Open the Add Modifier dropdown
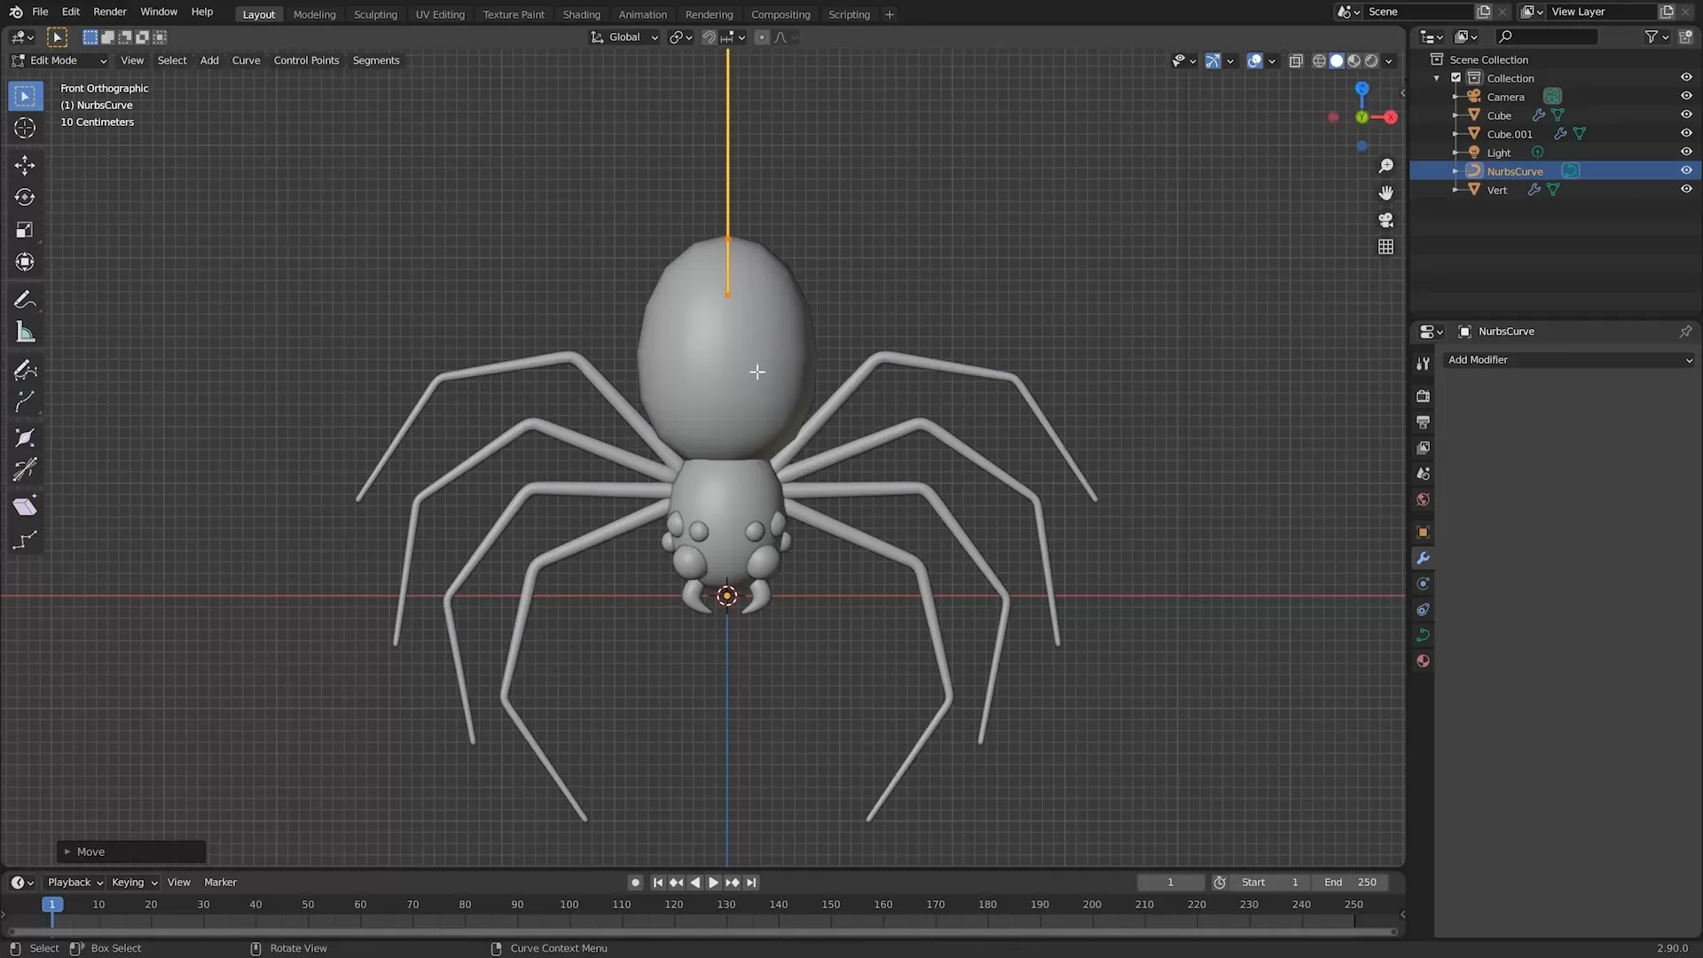Image resolution: width=1703 pixels, height=958 pixels. pyautogui.click(x=1569, y=360)
